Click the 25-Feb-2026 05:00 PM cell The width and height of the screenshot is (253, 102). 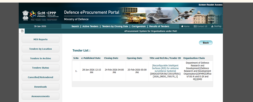(x=137, y=71)
